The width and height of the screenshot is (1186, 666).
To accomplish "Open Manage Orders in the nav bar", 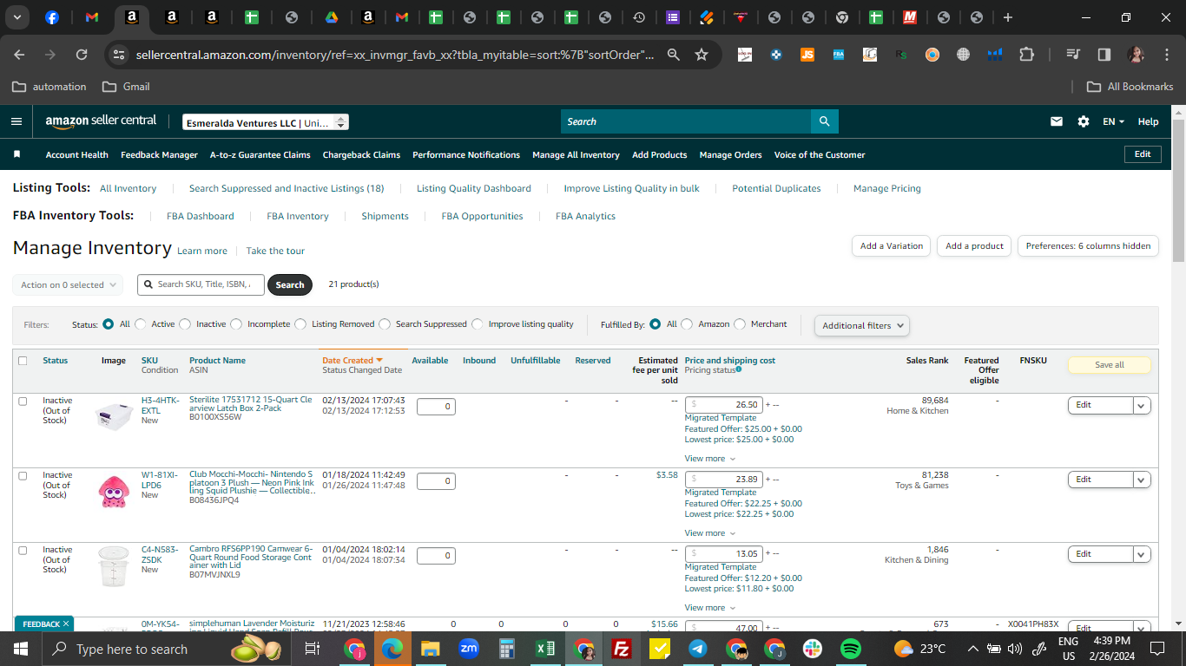I will pyautogui.click(x=730, y=155).
